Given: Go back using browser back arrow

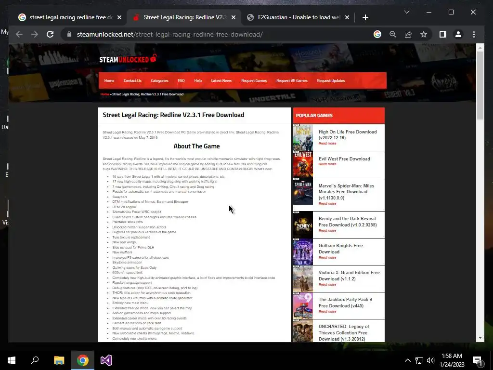Looking at the screenshot, I should pos(19,34).
